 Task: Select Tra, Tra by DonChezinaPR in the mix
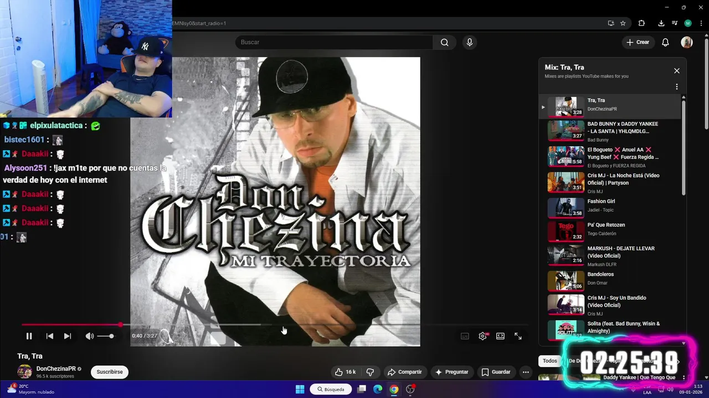click(x=609, y=107)
